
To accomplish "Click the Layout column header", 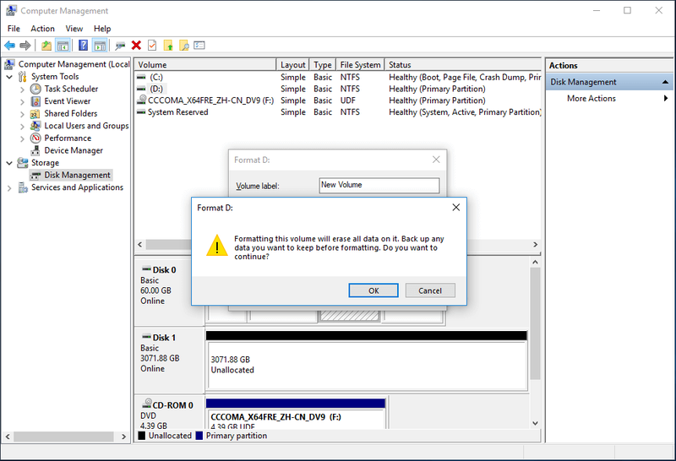I will [292, 65].
